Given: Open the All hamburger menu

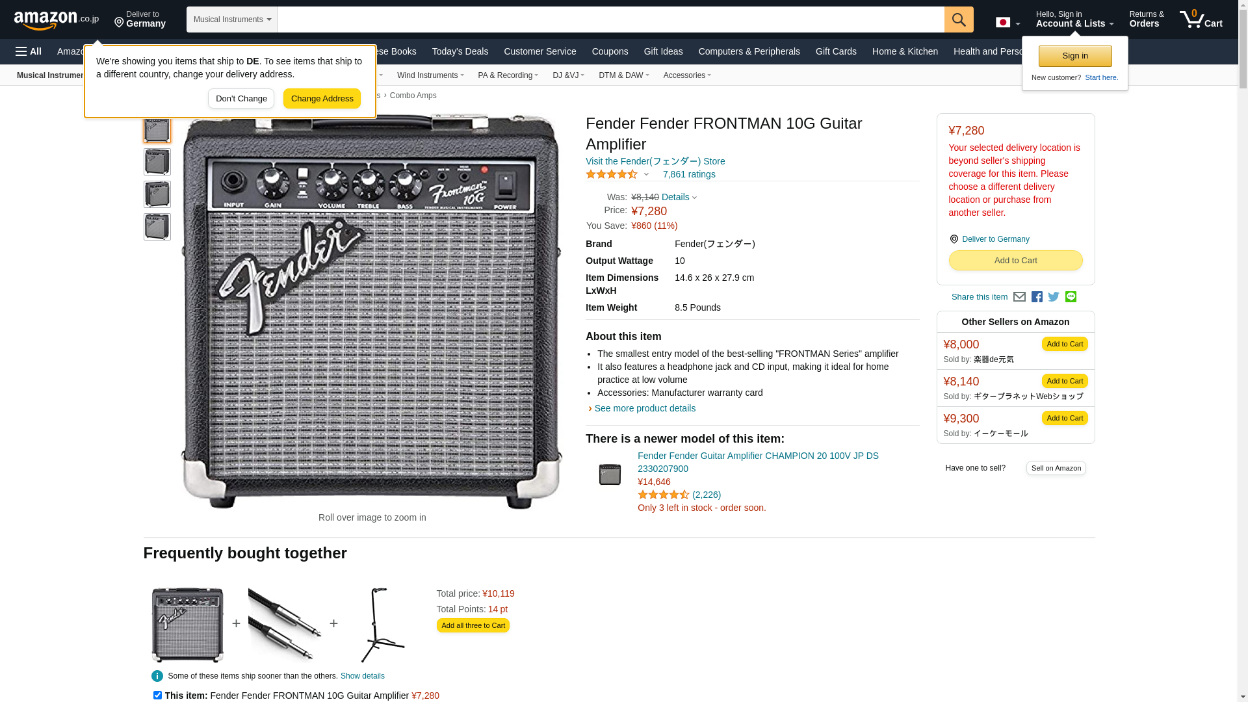Looking at the screenshot, I should coord(29,51).
